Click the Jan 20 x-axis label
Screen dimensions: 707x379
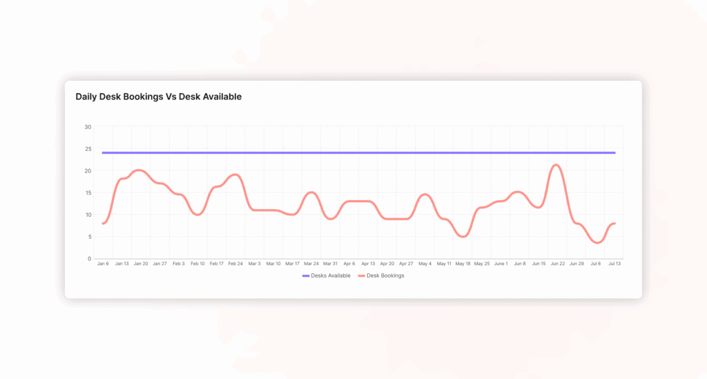[141, 264]
